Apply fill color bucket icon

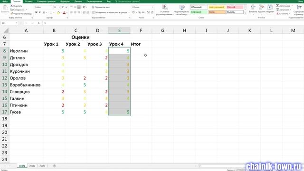pyautogui.click(x=58, y=13)
